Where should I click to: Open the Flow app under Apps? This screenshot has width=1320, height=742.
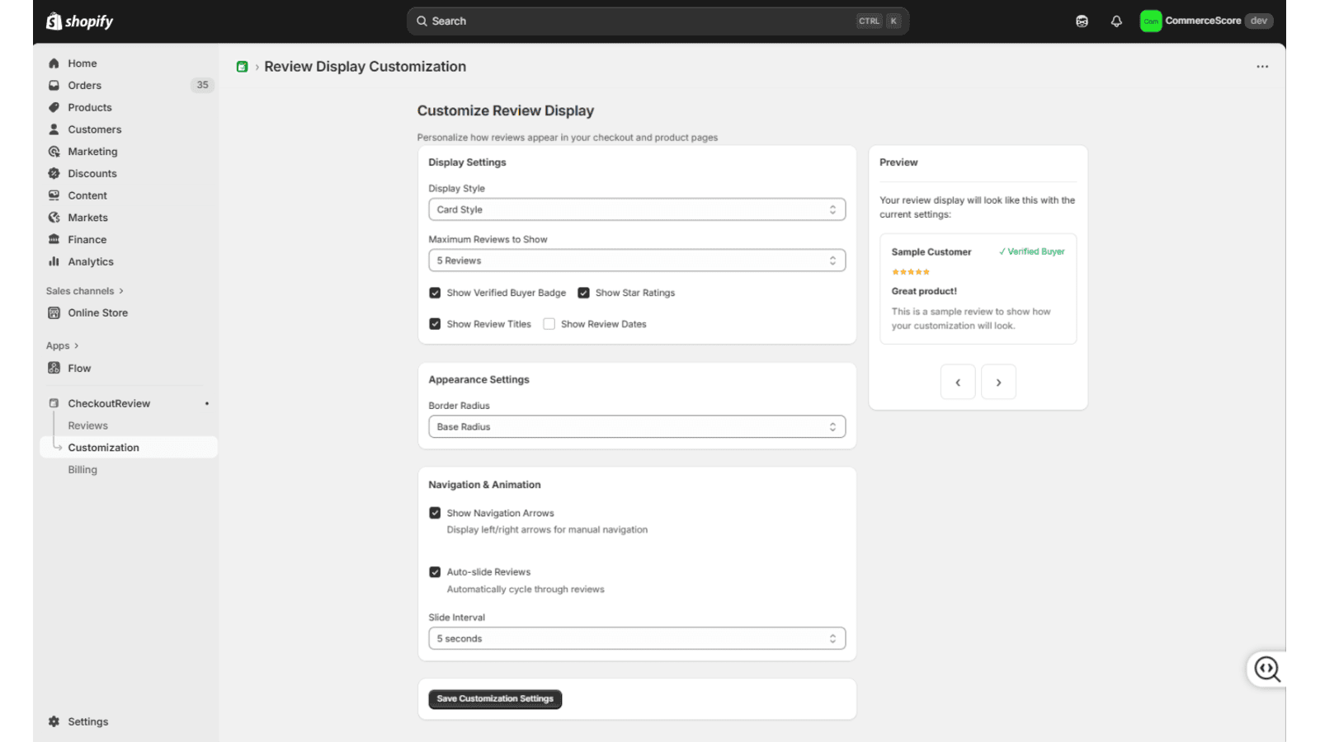79,368
